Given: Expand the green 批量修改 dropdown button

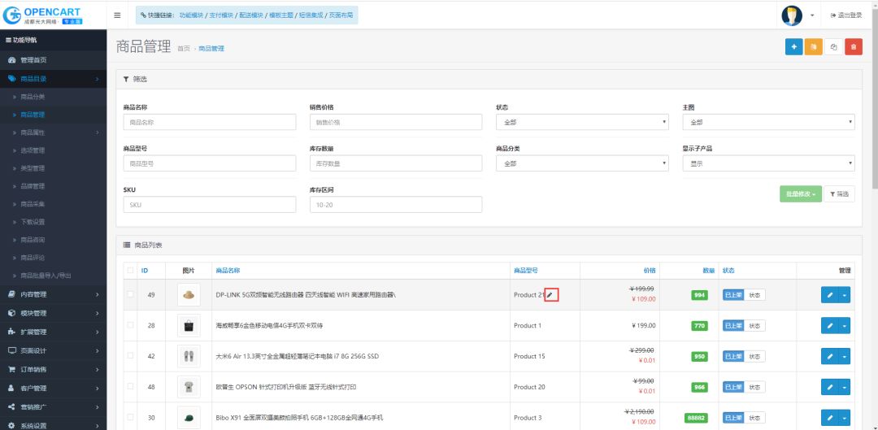Looking at the screenshot, I should coord(799,193).
